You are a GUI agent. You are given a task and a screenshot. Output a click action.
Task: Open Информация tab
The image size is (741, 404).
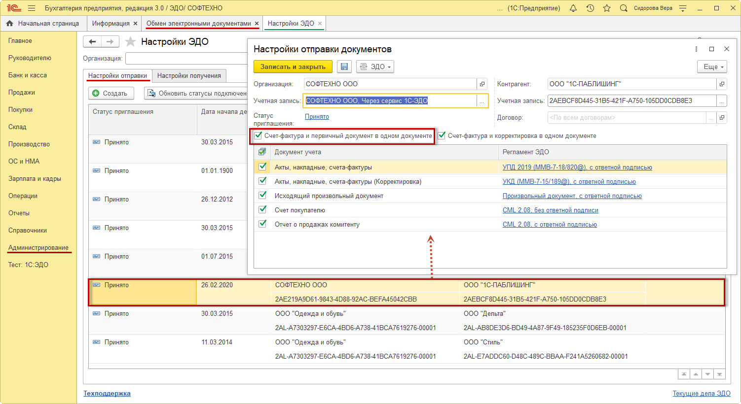(x=111, y=24)
